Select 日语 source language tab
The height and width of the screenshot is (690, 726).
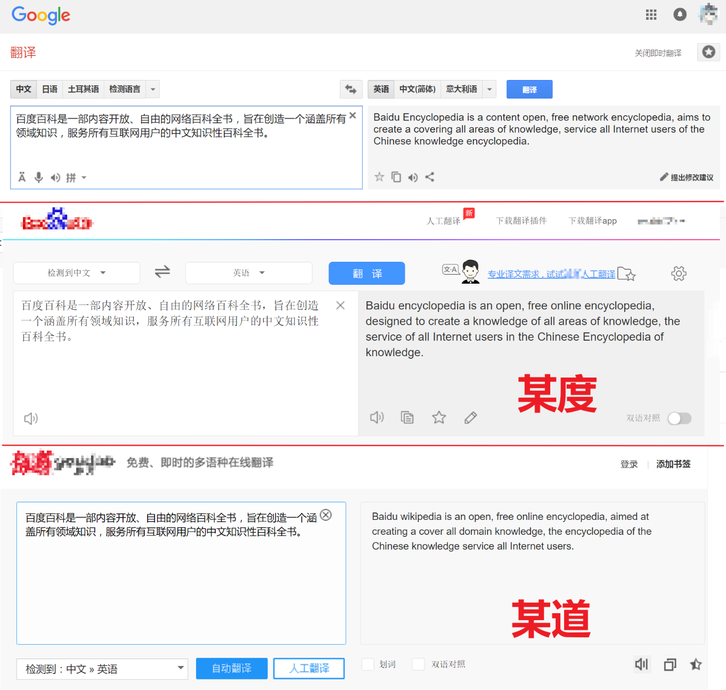pos(50,89)
